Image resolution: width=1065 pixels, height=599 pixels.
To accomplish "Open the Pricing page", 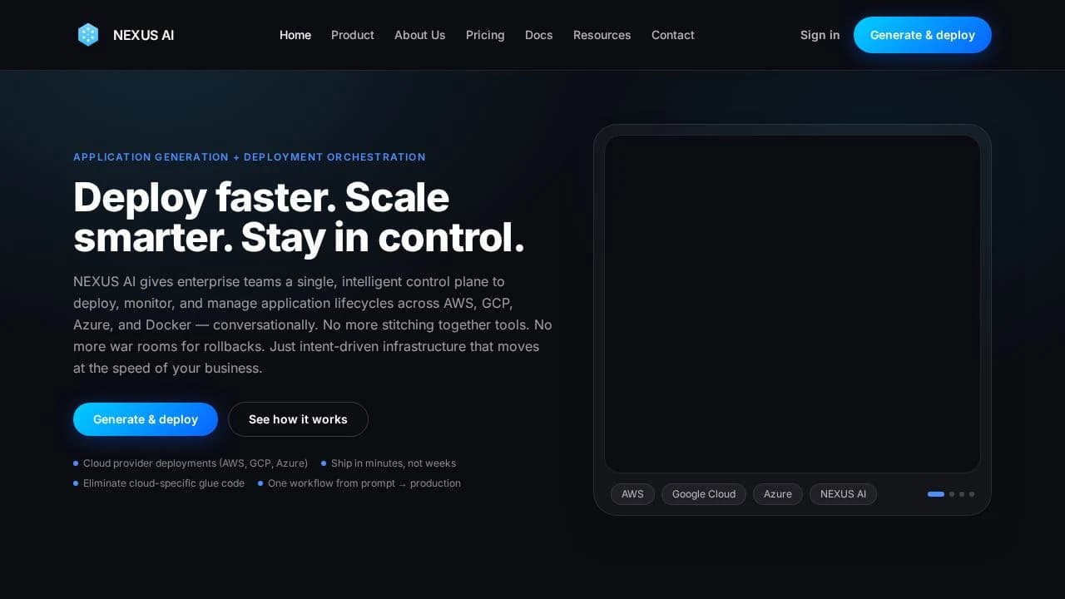I will point(485,35).
